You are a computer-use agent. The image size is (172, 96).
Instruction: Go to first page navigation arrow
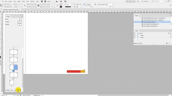(x=3, y=95)
